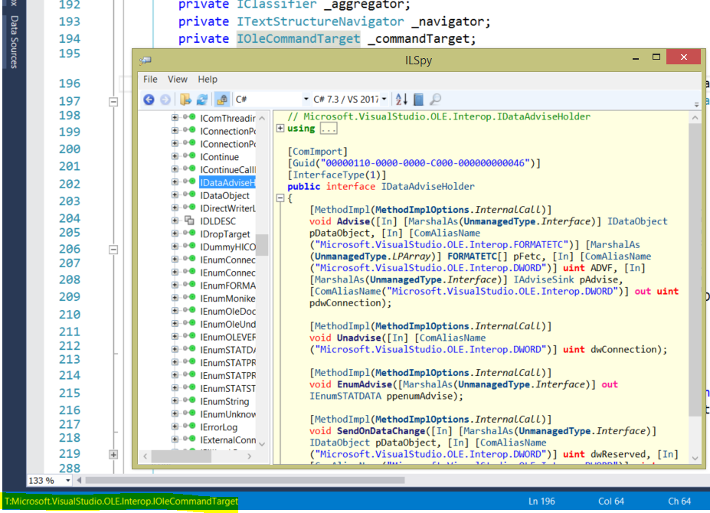
Task: Collapse the IDataAdviseHolder interface body
Action: [x=280, y=198]
